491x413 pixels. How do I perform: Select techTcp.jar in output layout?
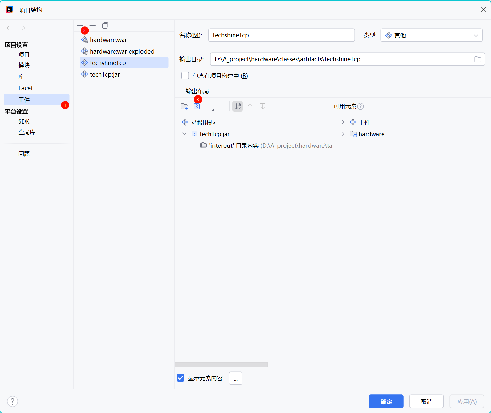click(215, 134)
